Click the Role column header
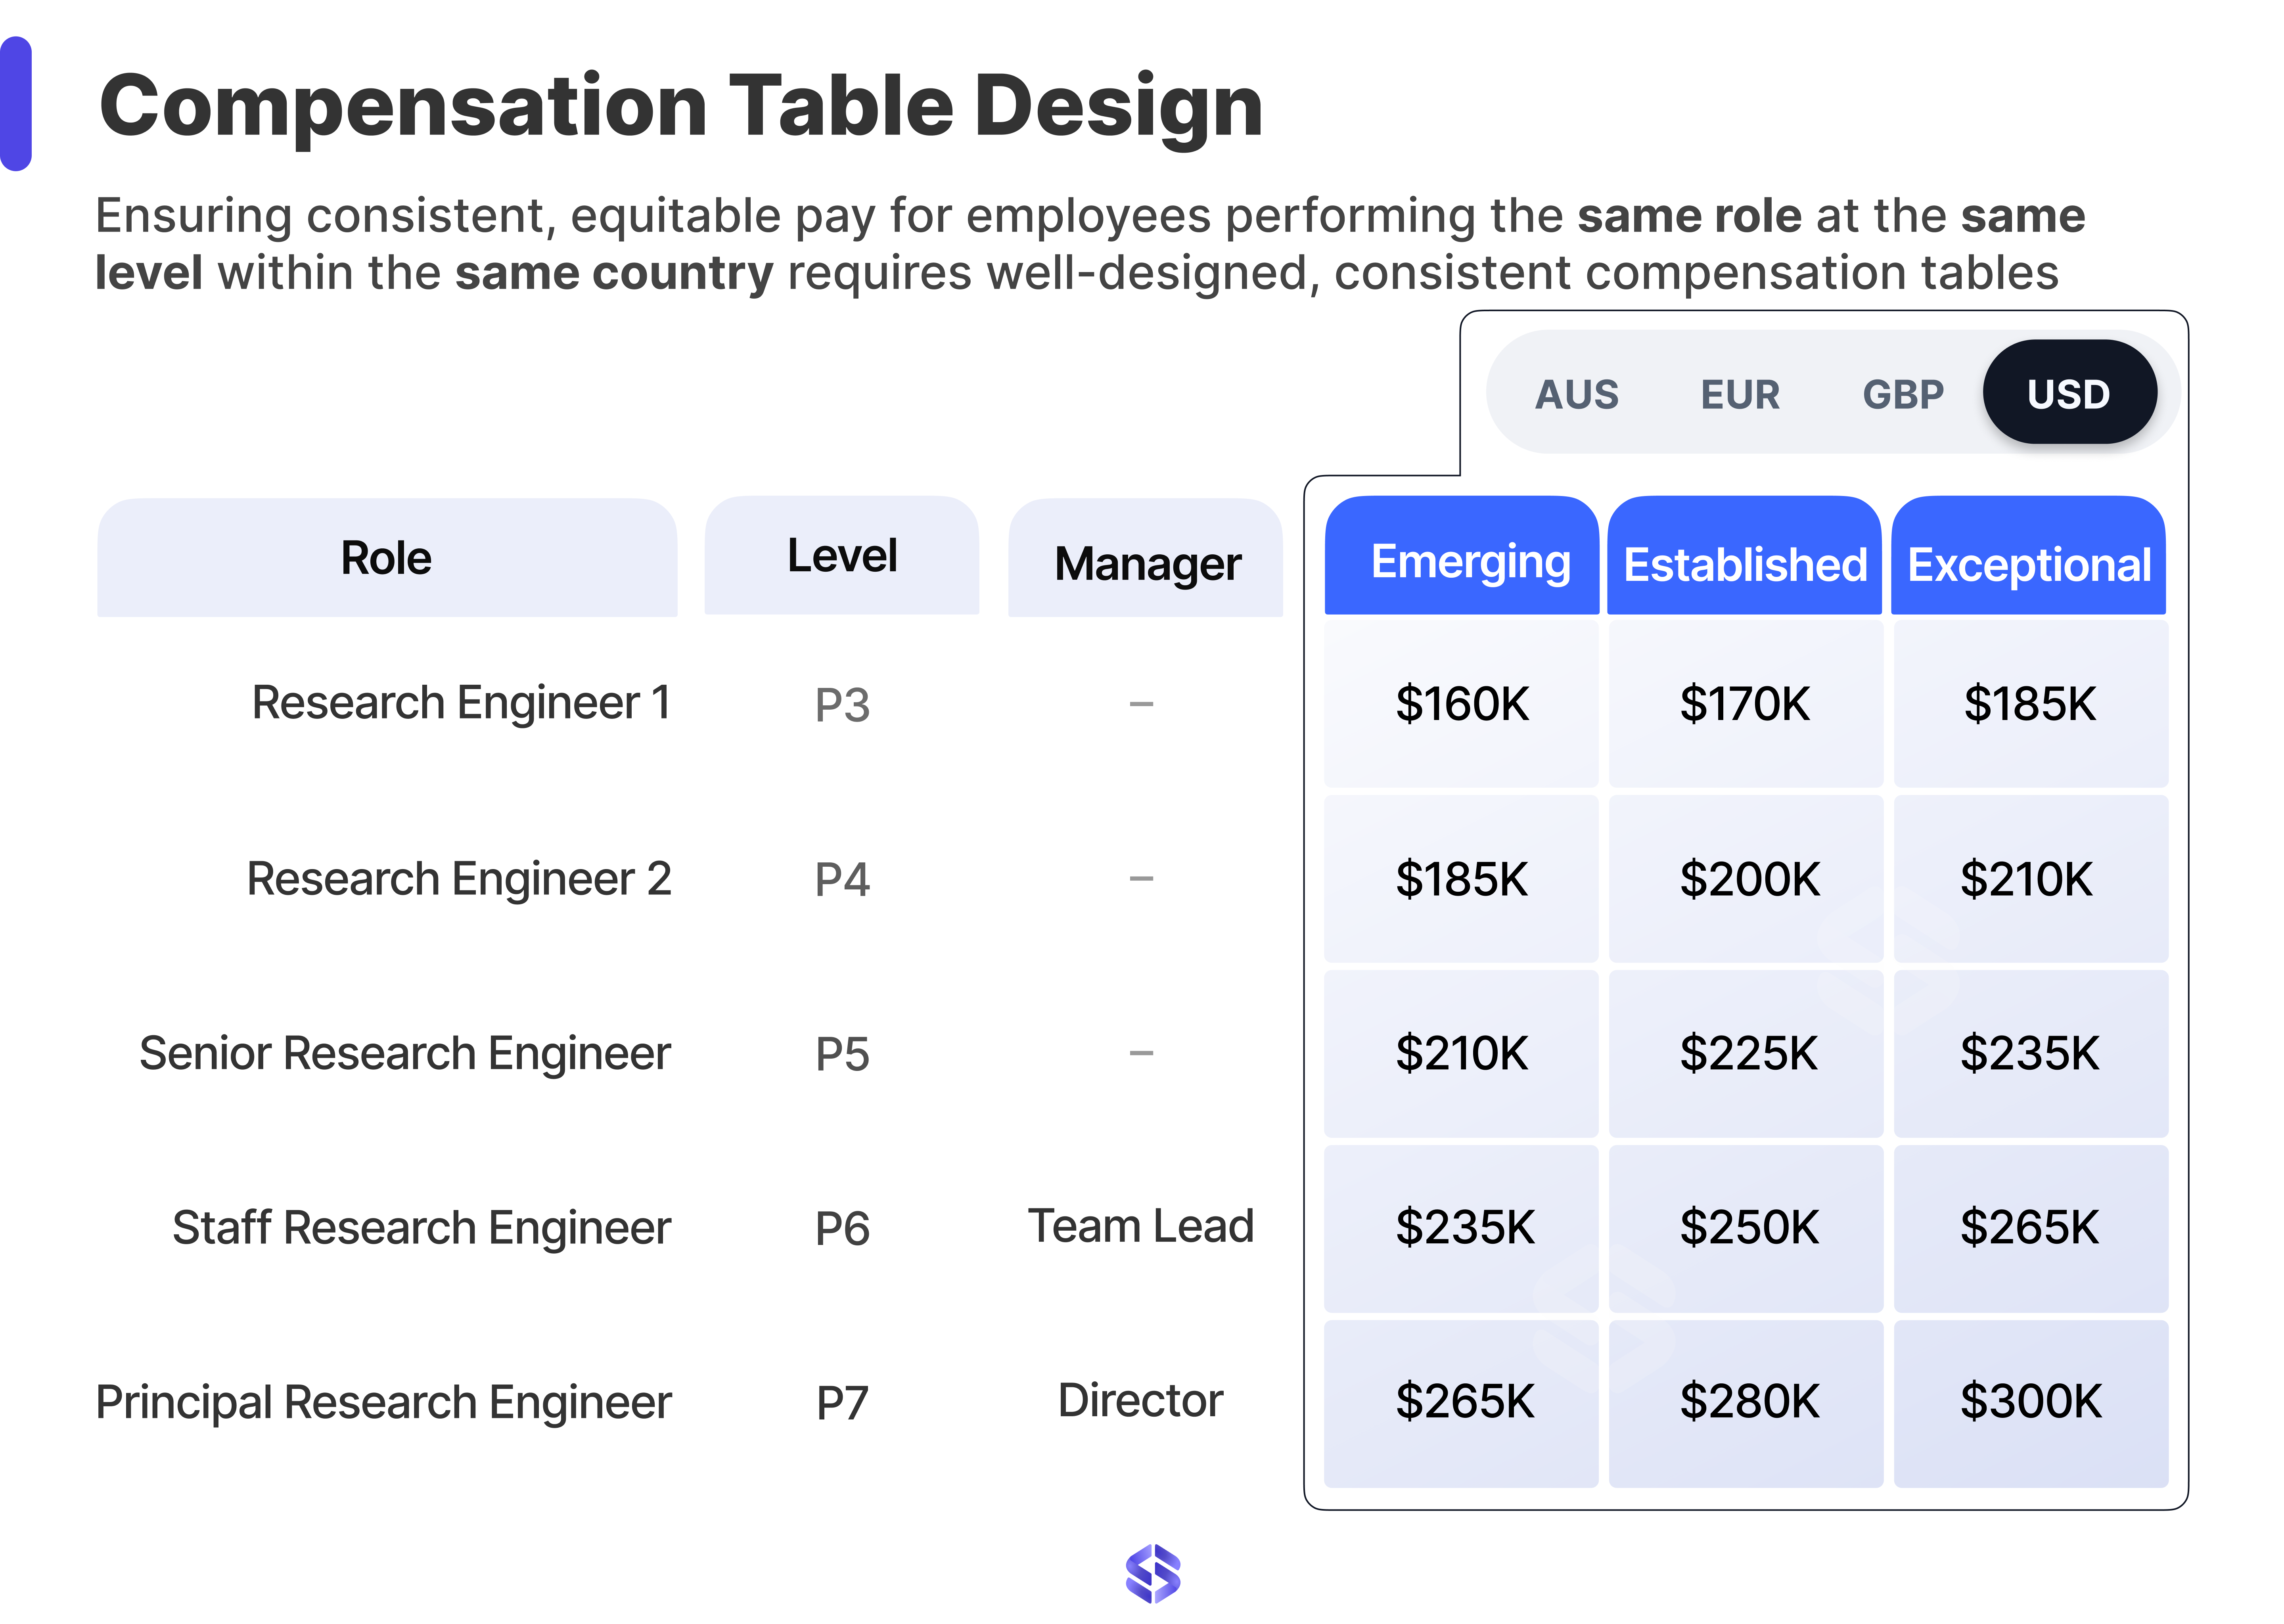Screen dimensions: 2284x1624 click(388, 557)
